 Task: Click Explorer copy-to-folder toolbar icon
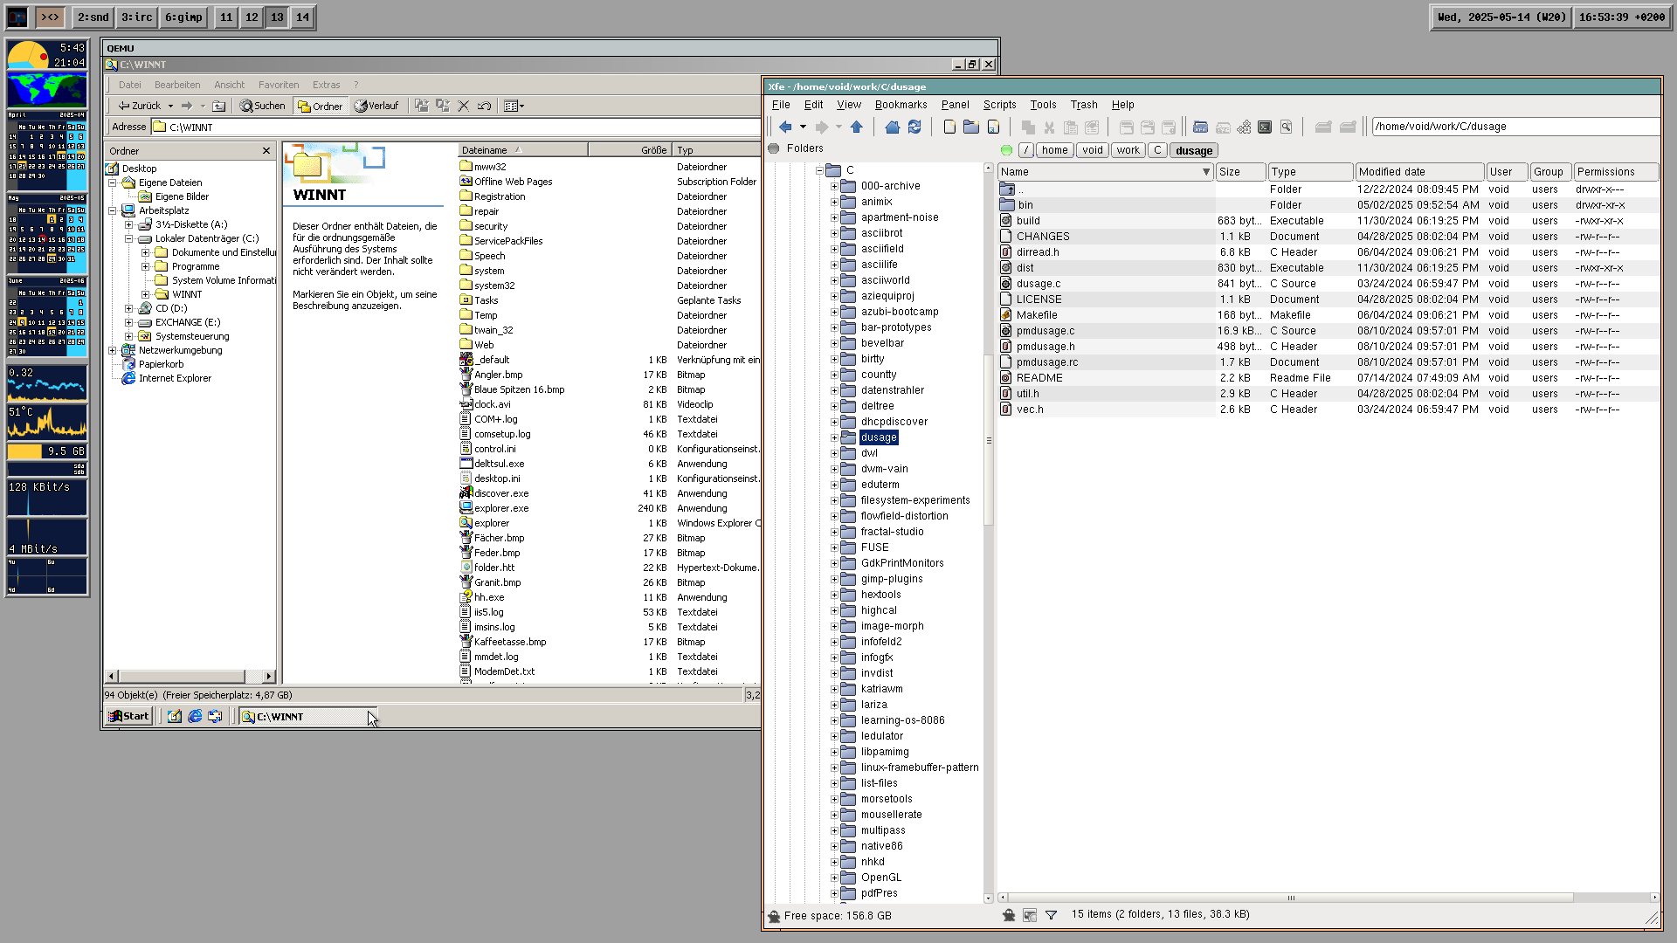pyautogui.click(x=443, y=107)
